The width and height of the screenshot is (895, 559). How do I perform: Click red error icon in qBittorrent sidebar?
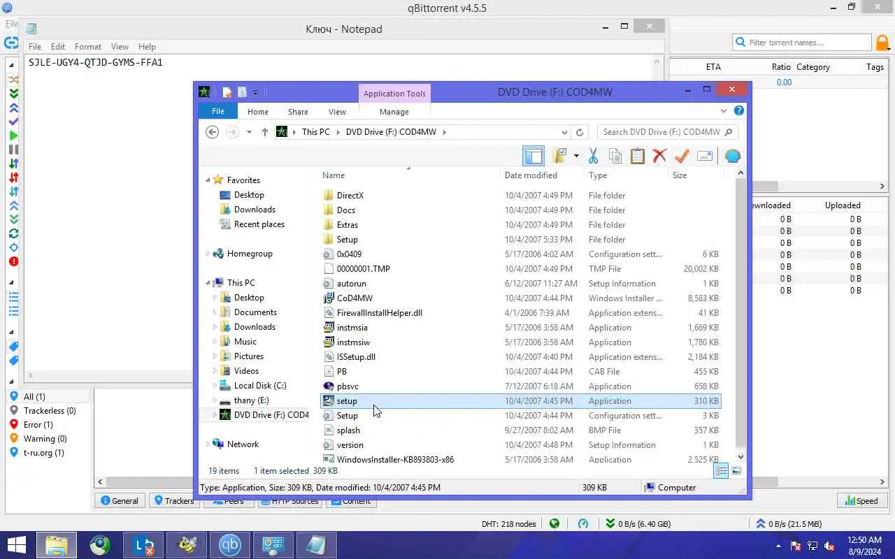coord(13,261)
